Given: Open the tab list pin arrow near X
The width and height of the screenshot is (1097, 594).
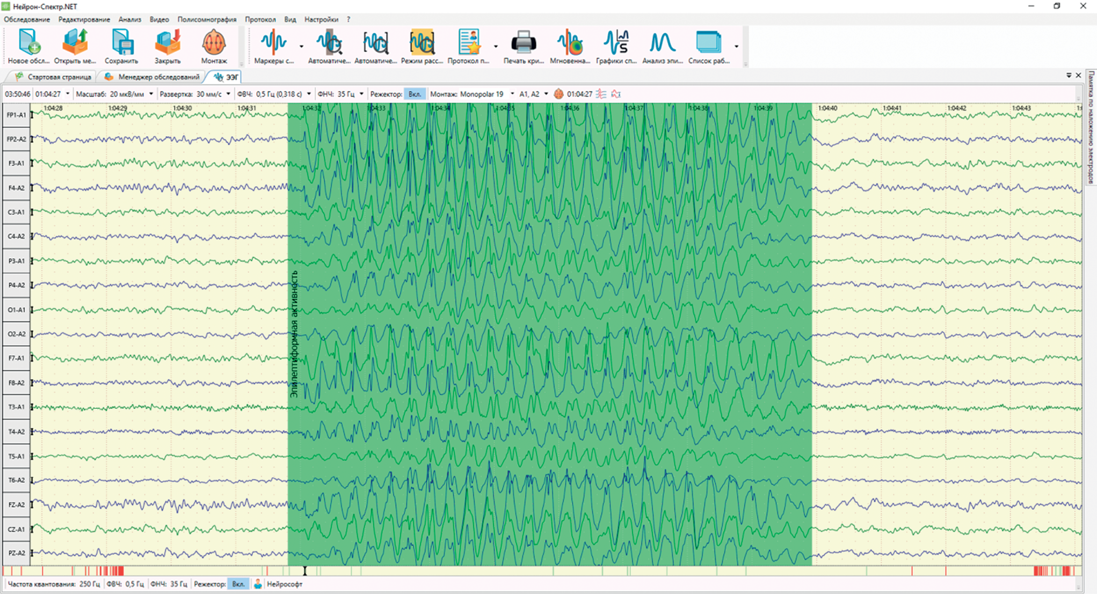Looking at the screenshot, I should 1069,76.
